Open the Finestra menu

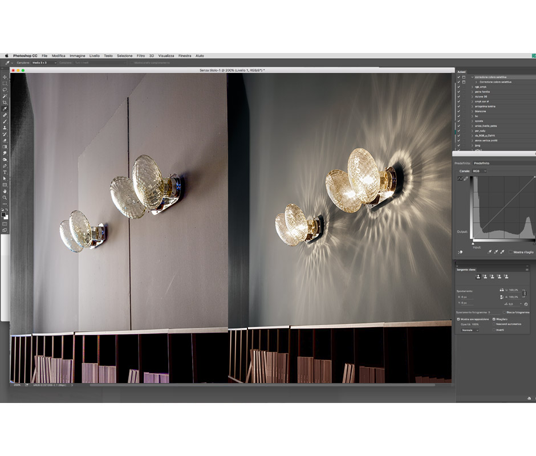click(185, 56)
